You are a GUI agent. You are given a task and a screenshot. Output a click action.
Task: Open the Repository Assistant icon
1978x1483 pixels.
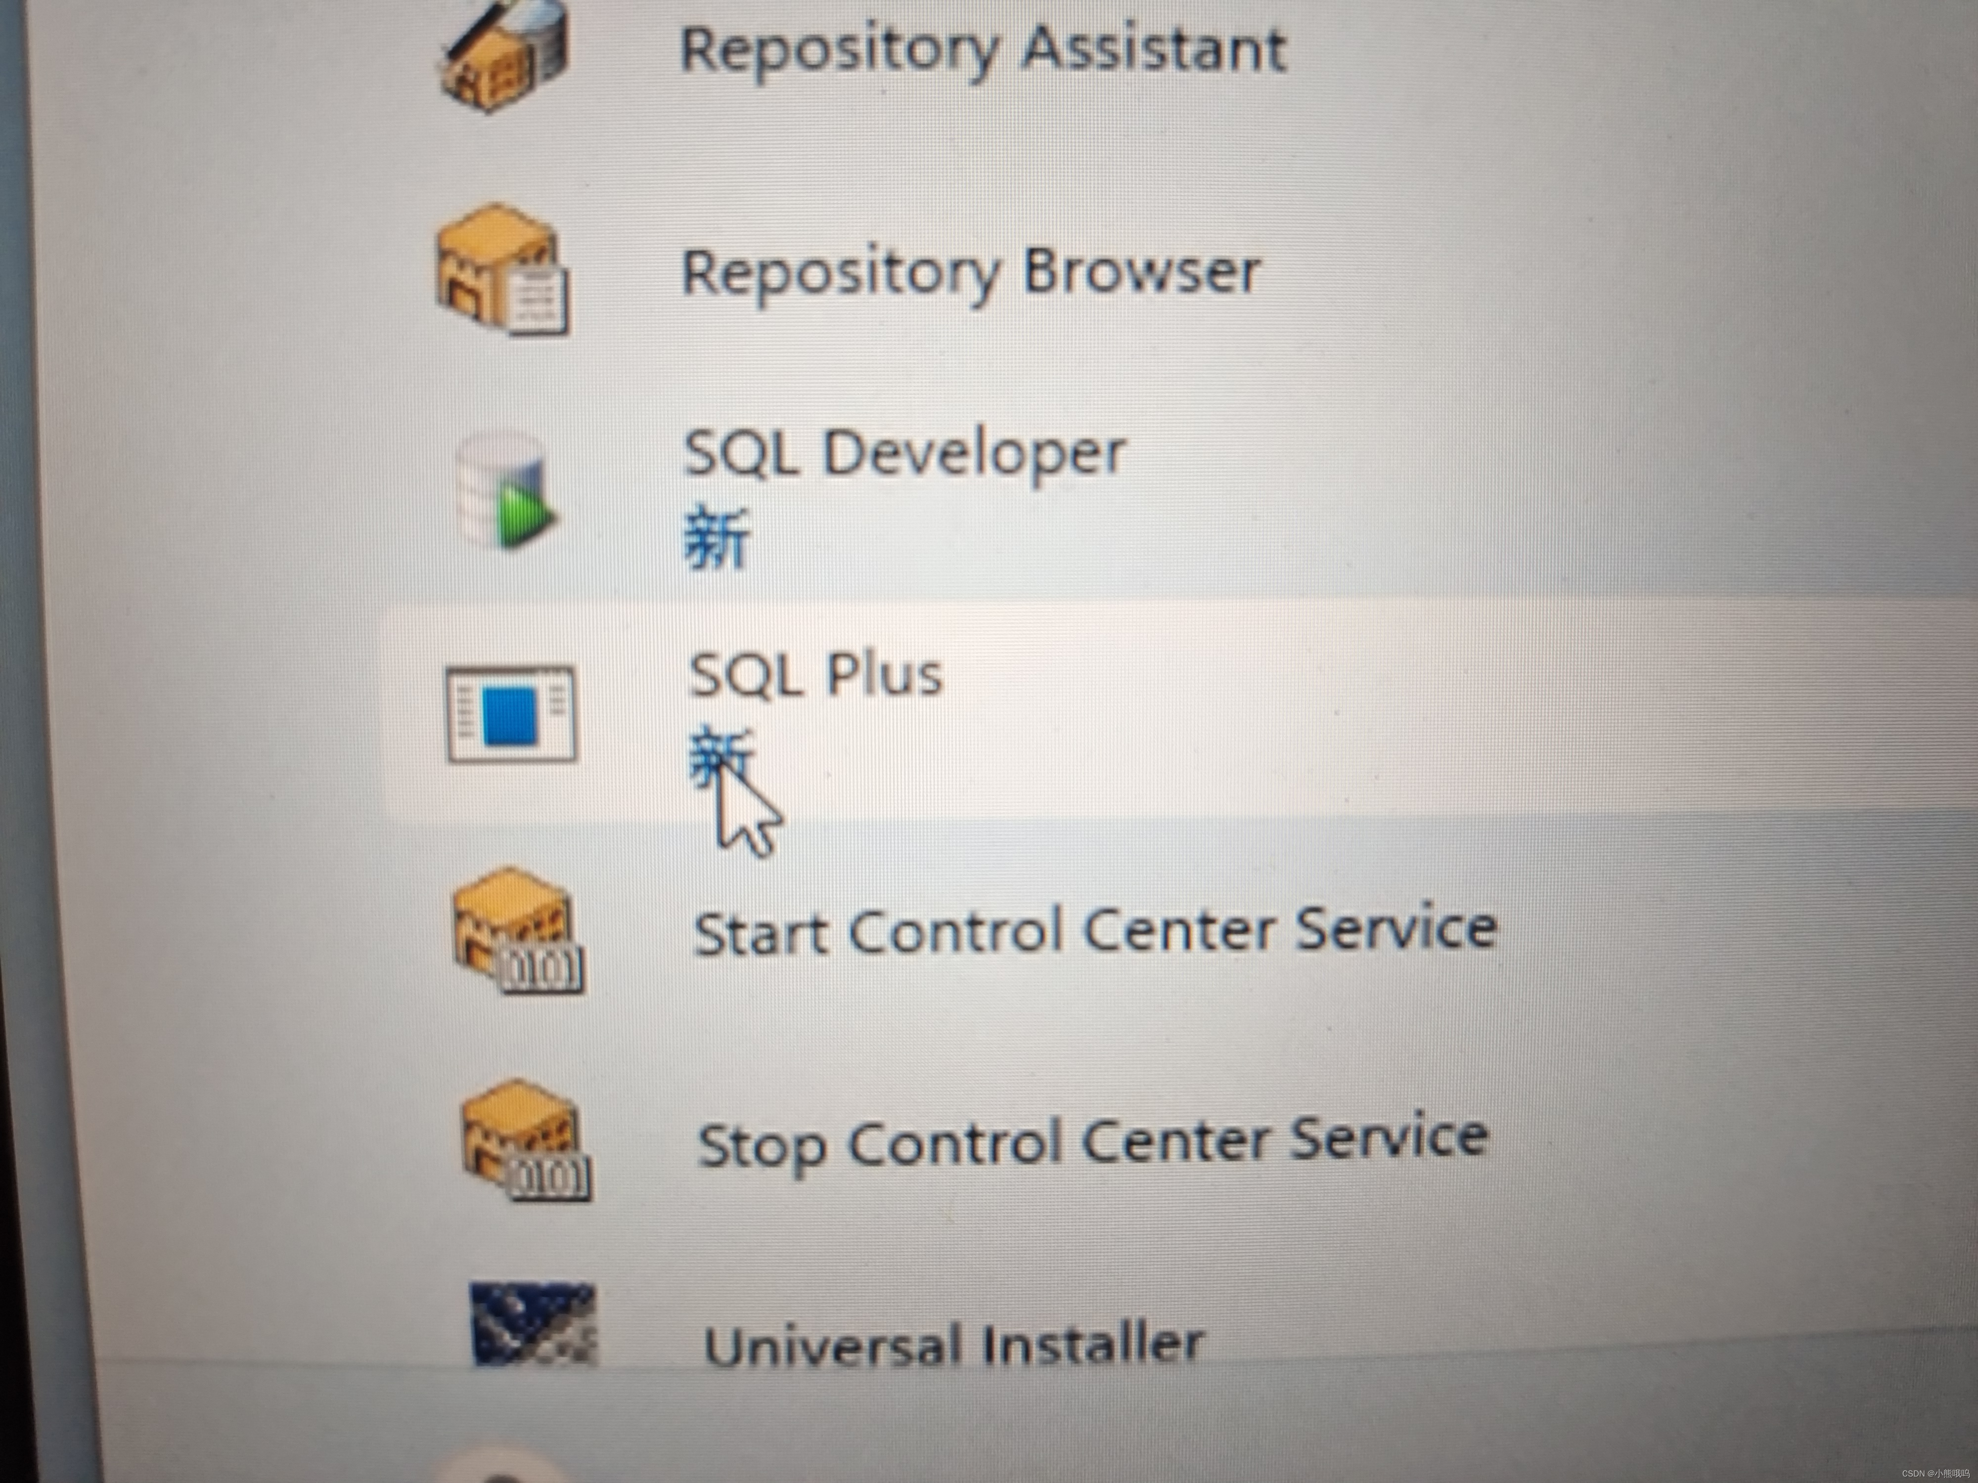coord(503,53)
